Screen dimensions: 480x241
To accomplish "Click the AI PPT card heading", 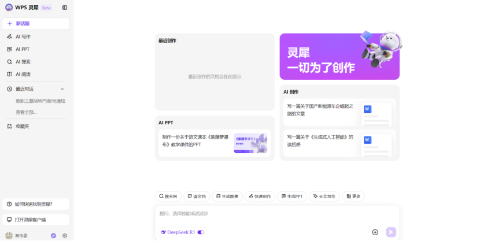I will [x=166, y=123].
